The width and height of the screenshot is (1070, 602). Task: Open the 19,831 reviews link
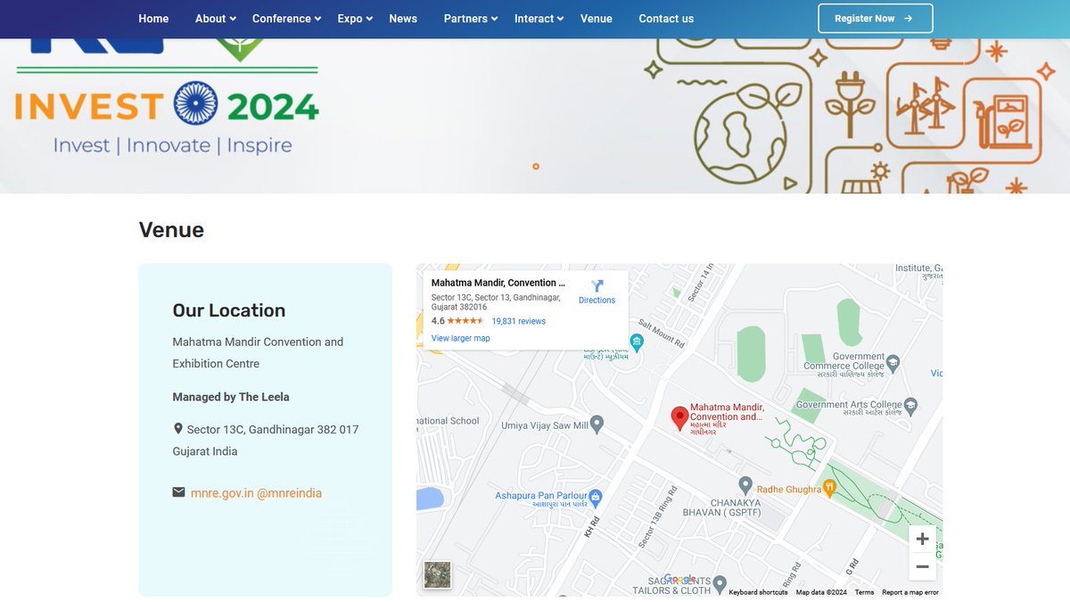point(519,321)
